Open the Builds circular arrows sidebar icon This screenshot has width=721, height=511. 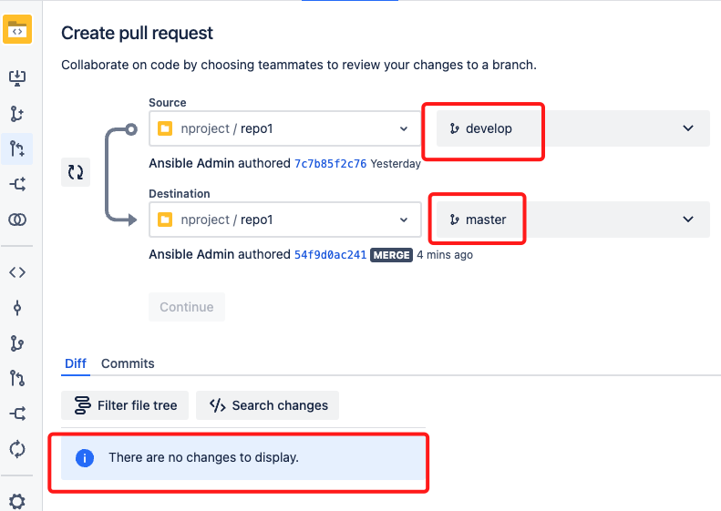coord(17,449)
